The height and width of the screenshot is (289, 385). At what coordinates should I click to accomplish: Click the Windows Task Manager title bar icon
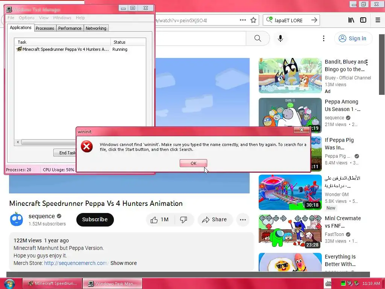point(9,9)
